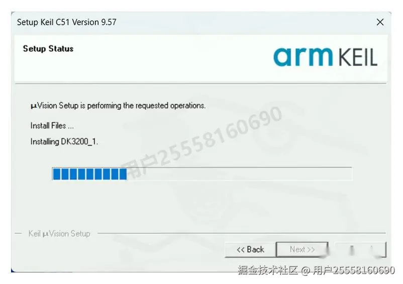
Task: Click the performing requested operations message
Action: [x=118, y=106]
